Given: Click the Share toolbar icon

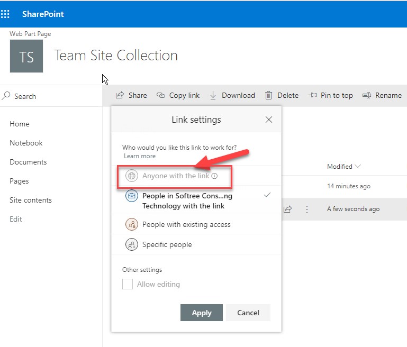Looking at the screenshot, I should [x=120, y=95].
